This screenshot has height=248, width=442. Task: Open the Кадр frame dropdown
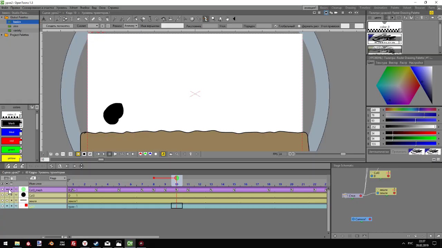click(x=58, y=178)
